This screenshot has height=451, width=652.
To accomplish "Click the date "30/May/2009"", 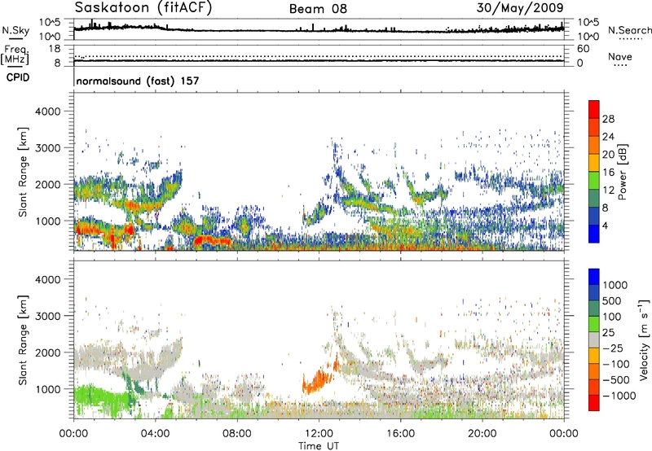I will (520, 7).
